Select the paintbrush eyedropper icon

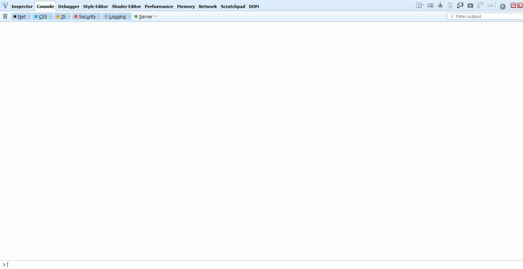[440, 6]
